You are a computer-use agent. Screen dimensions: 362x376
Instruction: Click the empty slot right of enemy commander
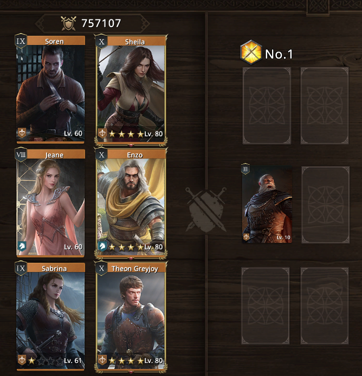click(325, 205)
